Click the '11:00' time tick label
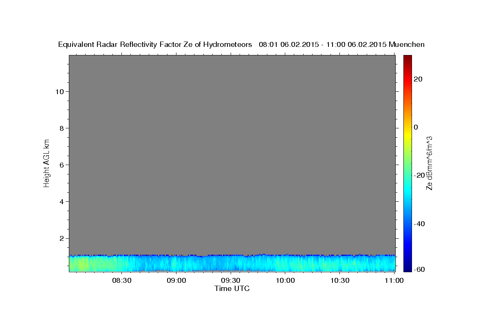Screen dimensions: 489x326 coord(394,280)
